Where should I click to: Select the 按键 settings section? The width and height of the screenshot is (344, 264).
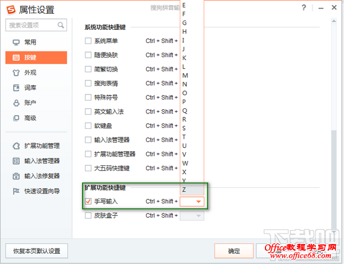pos(36,58)
